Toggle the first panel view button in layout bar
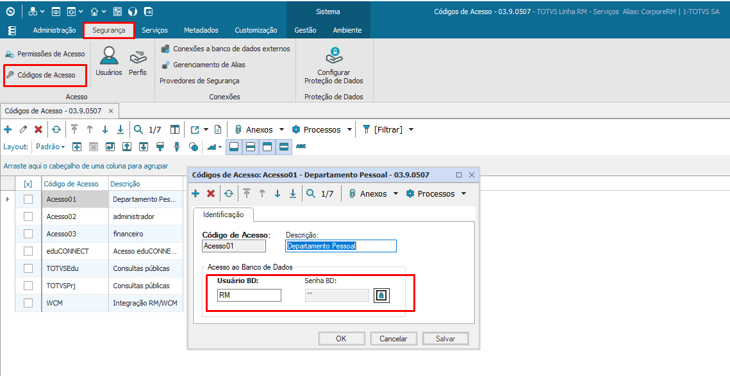Viewport: 730px width, 376px height. click(234, 147)
